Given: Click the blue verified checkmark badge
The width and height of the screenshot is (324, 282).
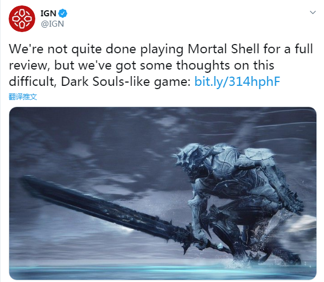Looking at the screenshot, I should 62,14.
